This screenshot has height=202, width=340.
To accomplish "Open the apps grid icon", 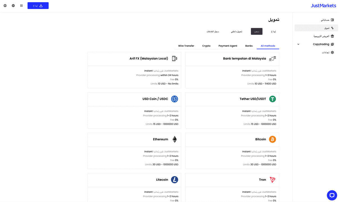I will point(21,6).
